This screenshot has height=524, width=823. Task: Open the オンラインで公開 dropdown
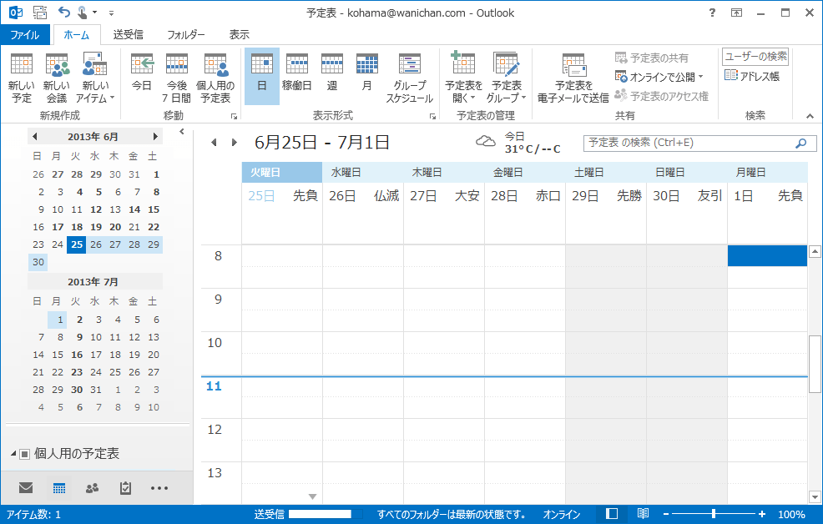[x=659, y=77]
